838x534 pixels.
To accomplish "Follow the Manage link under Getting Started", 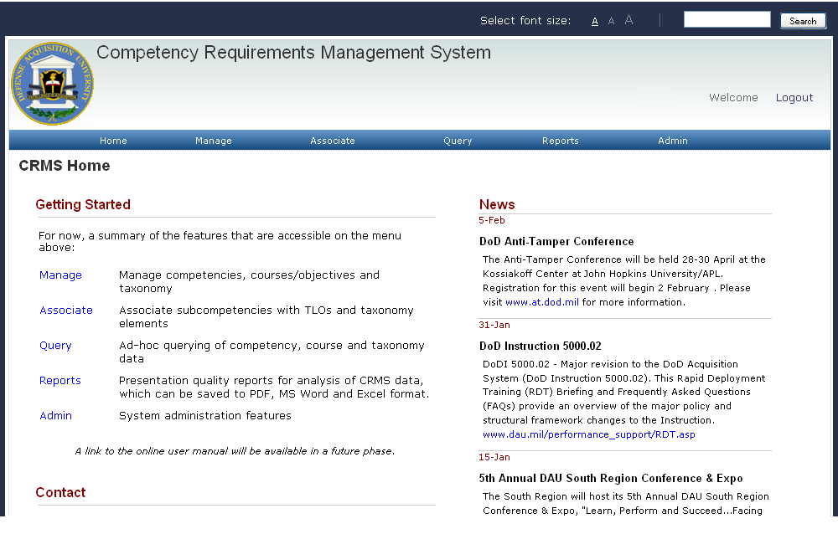I will (x=60, y=275).
